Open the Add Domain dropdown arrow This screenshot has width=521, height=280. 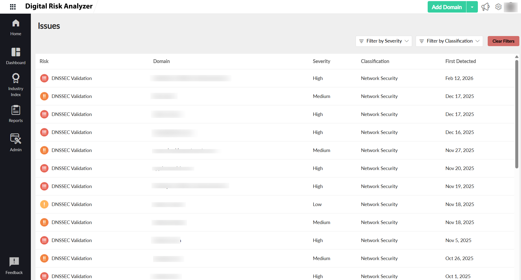pos(472,7)
